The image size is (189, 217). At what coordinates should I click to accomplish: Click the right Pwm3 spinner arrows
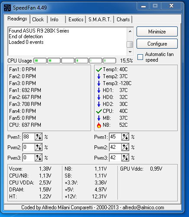point(125,158)
